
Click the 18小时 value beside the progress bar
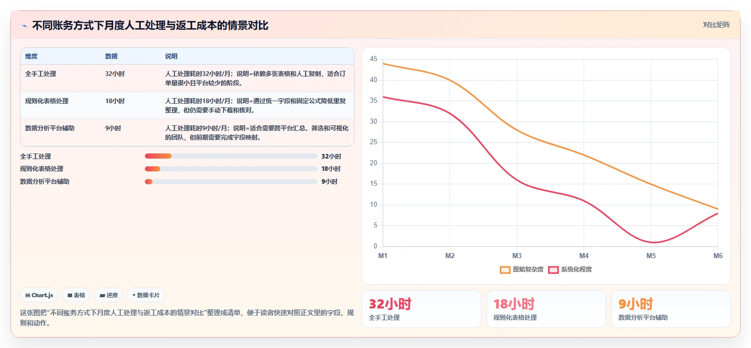(331, 169)
